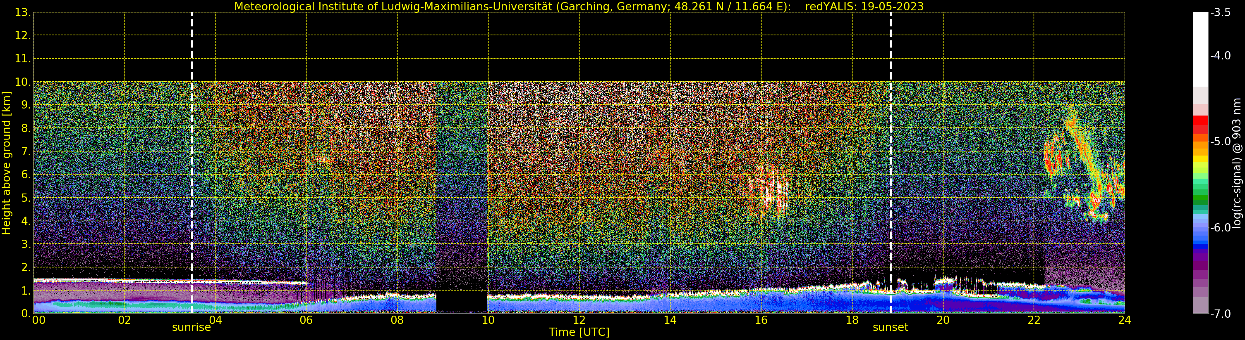Click the time axis tick '04'
The width and height of the screenshot is (1245, 340).
tap(215, 320)
